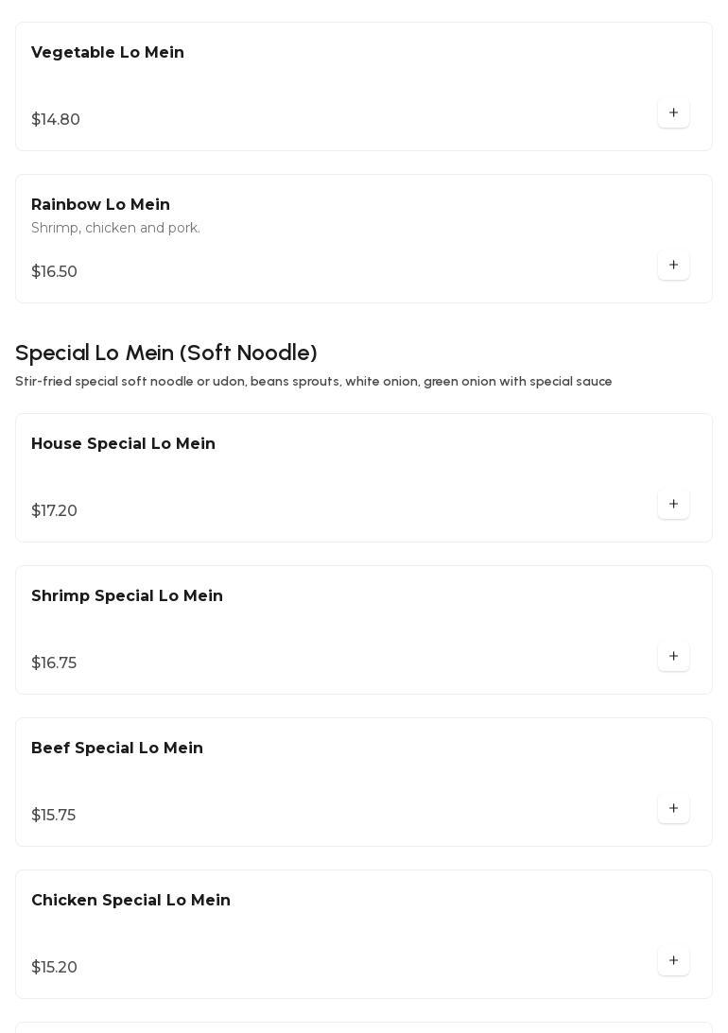Click the $17.20 House Special price
Screen dimensions: 728x1033
[55, 511]
